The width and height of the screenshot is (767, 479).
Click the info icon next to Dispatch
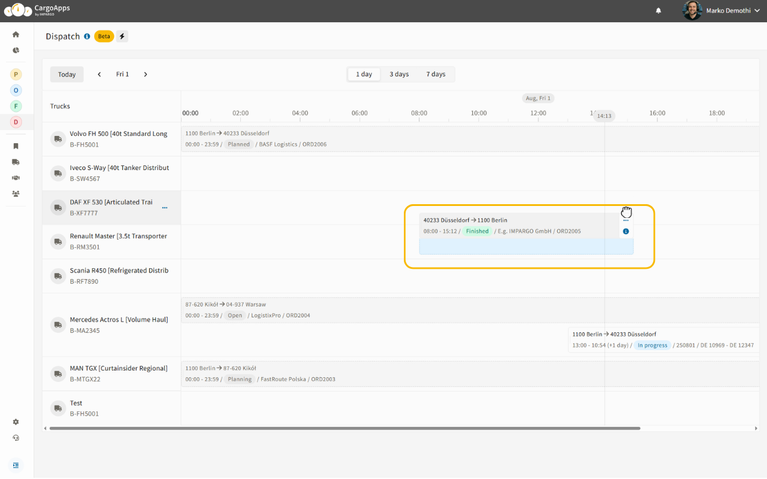pos(87,37)
